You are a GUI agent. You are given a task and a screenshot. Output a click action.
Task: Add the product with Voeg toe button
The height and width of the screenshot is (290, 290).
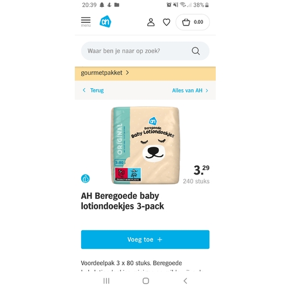click(145, 240)
